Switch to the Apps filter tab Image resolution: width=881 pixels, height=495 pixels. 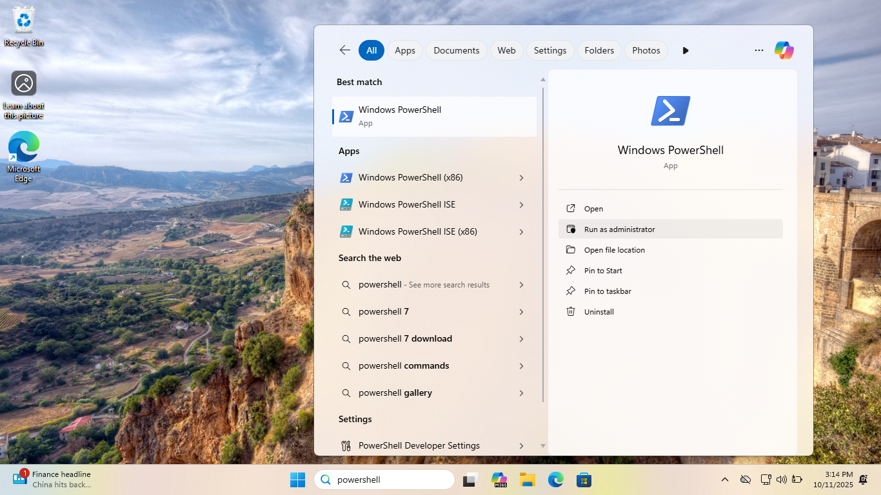[405, 50]
